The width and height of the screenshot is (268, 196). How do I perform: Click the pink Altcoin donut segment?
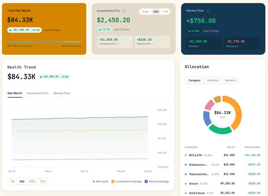(x=209, y=105)
